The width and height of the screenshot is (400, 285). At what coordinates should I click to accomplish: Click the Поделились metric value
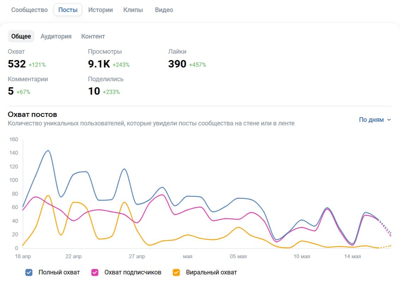94,91
